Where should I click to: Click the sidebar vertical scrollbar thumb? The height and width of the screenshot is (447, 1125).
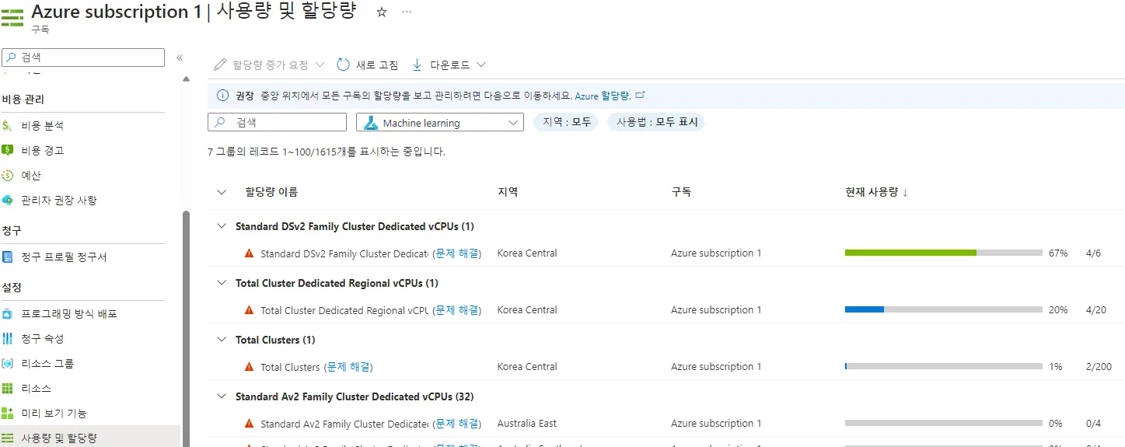coord(186,329)
